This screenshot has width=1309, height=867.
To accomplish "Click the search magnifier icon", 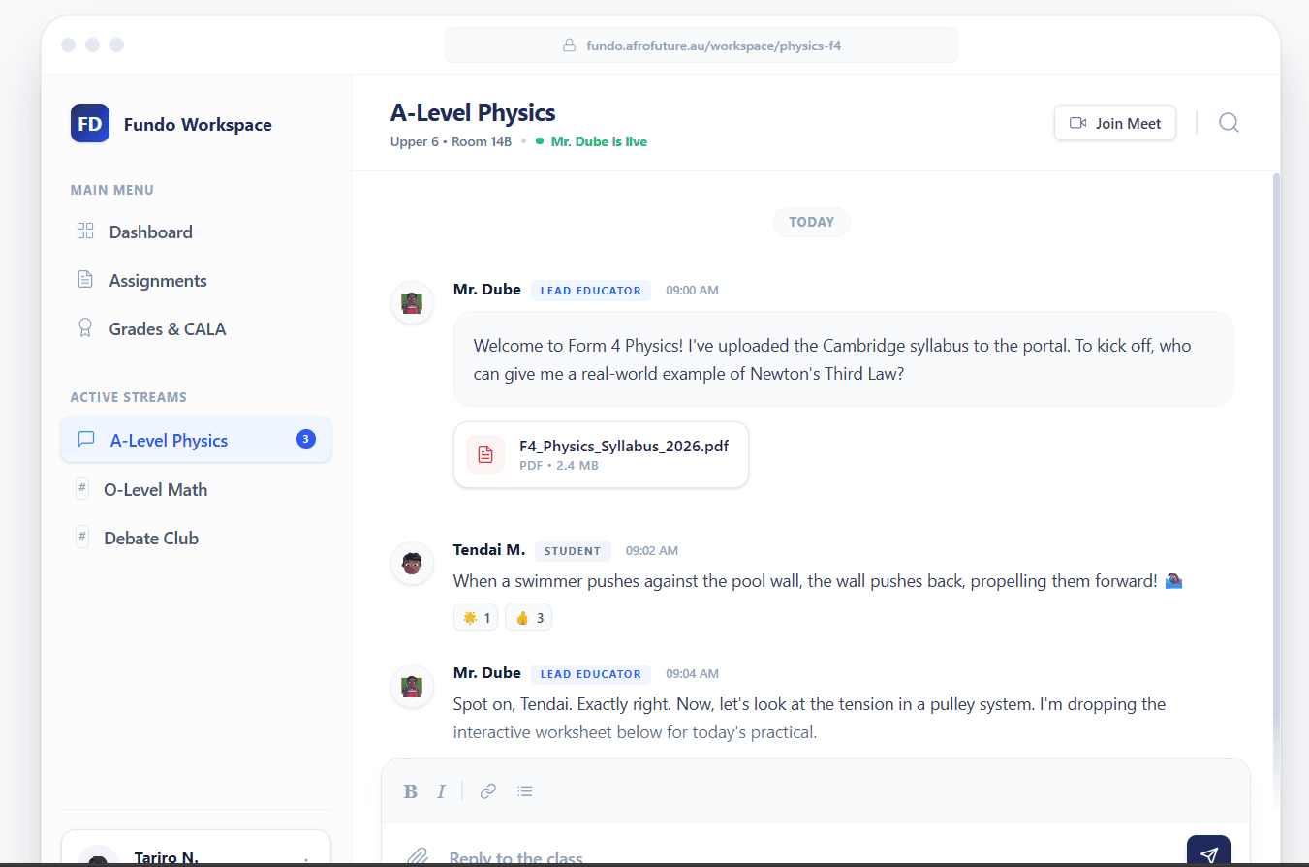I will [x=1229, y=123].
